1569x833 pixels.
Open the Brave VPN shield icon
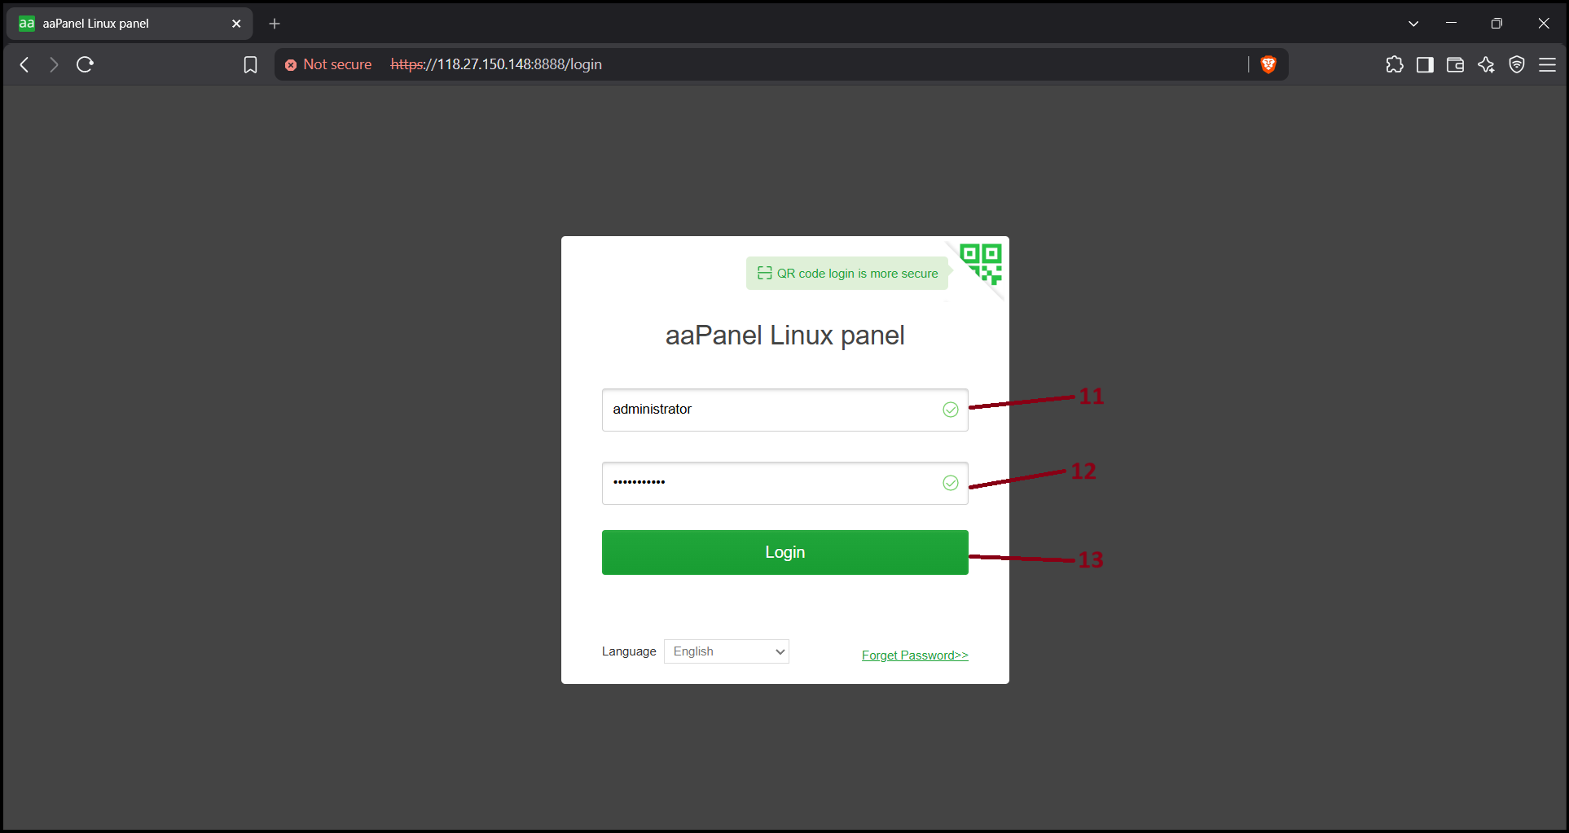1516,64
